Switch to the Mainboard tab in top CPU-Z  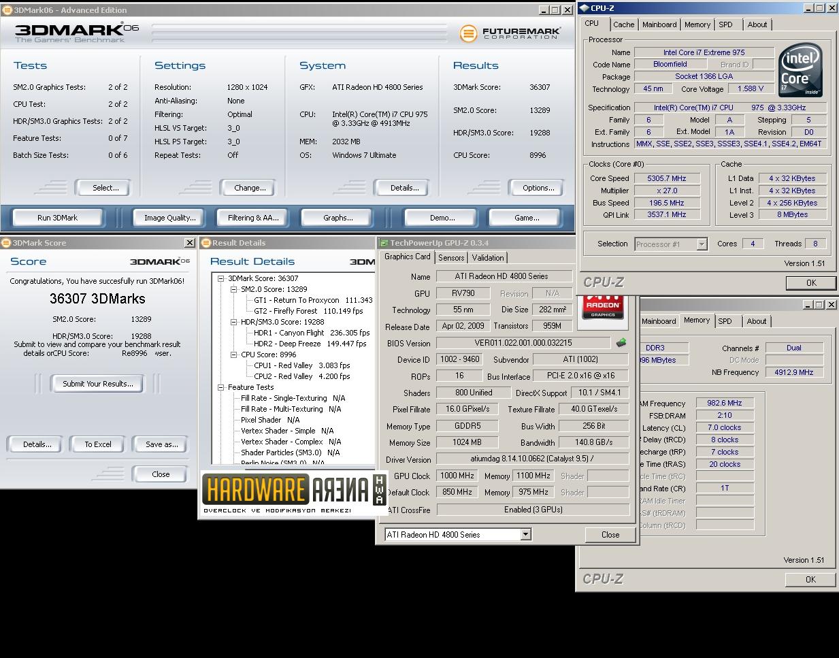[x=659, y=24]
